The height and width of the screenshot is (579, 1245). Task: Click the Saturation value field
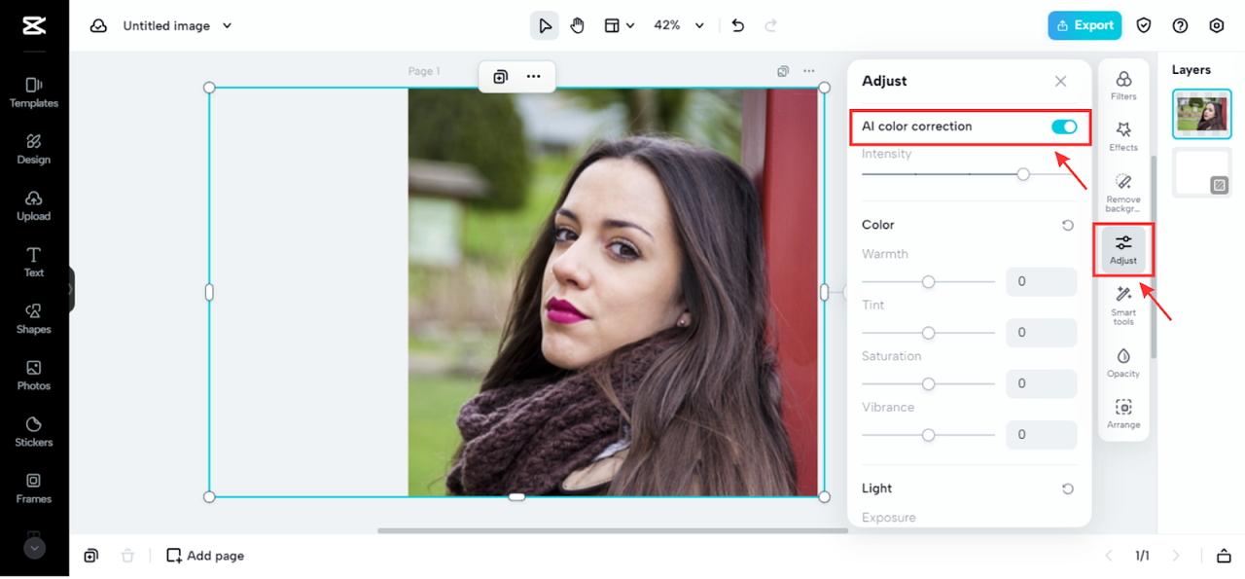point(1041,383)
